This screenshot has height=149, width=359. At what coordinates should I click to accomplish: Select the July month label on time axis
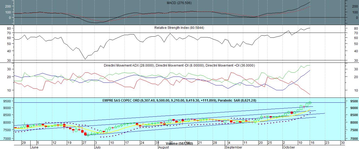(x=97, y=147)
